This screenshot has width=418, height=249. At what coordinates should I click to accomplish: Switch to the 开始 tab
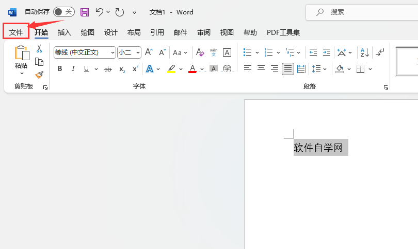(x=41, y=32)
